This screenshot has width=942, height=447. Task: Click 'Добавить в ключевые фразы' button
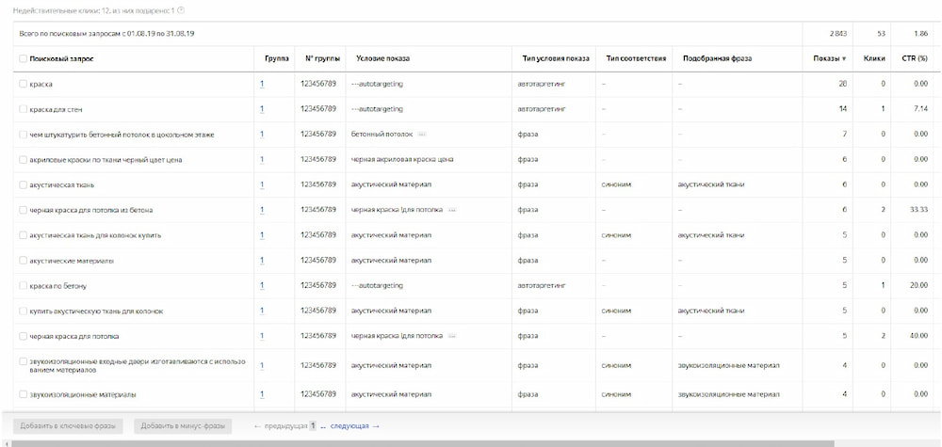coord(68,426)
